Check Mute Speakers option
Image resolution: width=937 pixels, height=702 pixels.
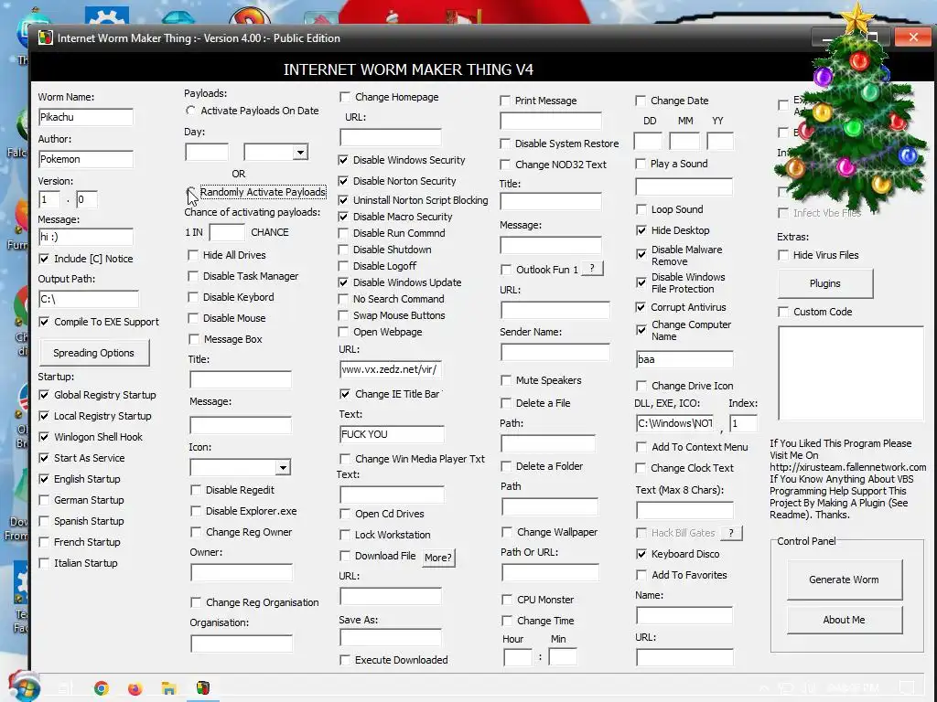[505, 380]
